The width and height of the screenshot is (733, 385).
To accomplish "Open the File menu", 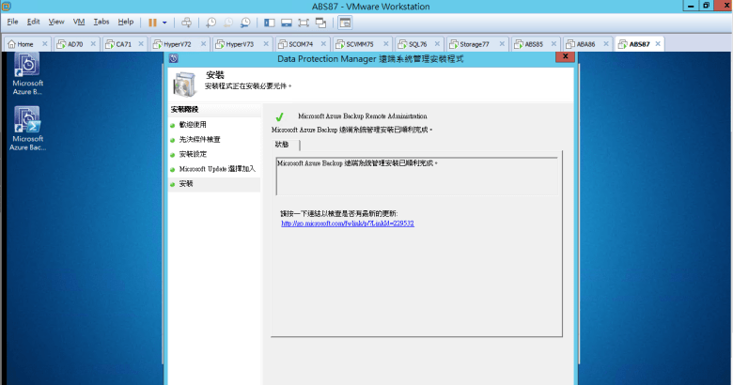I will [13, 22].
